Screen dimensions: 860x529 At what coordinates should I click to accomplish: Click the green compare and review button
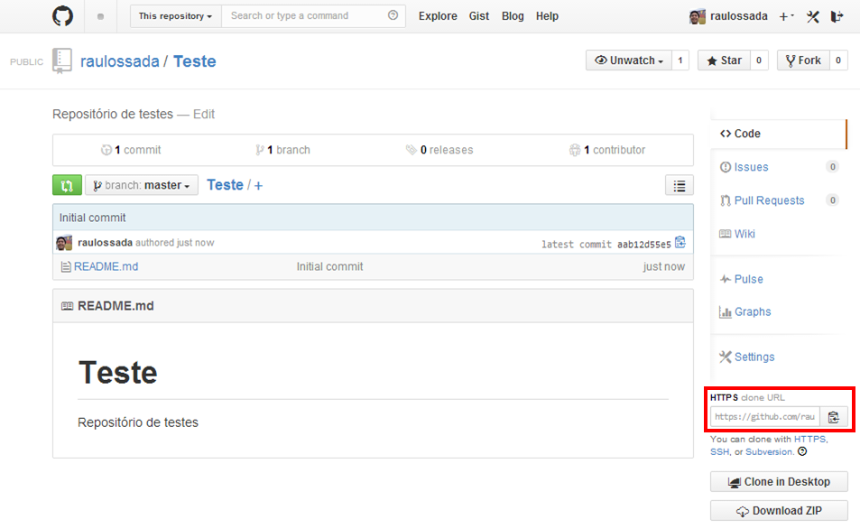[68, 185]
